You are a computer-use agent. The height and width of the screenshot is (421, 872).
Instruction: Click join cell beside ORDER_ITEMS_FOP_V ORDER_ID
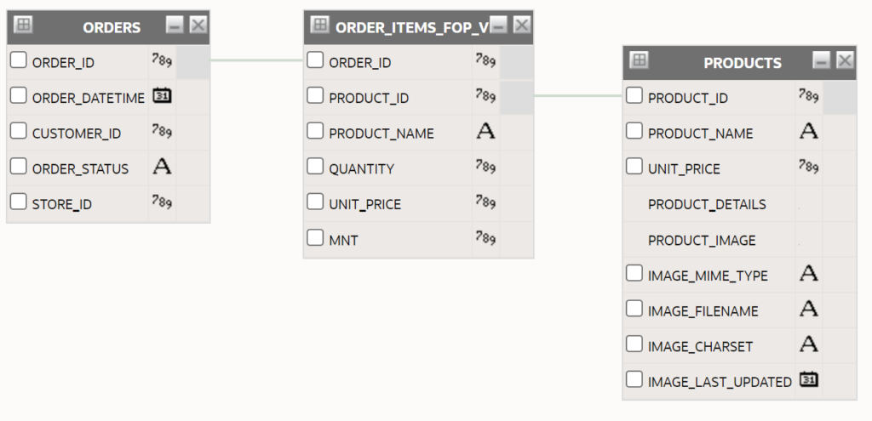pyautogui.click(x=517, y=61)
